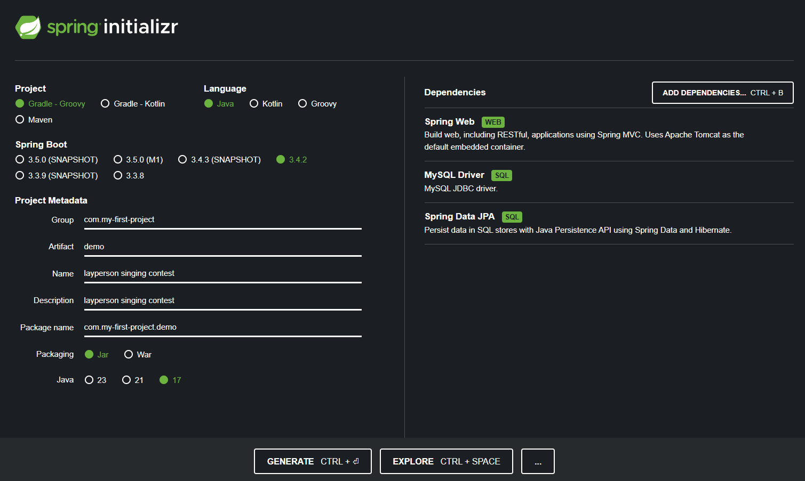Screen dimensions: 805x481
Task: Click the Generate project button
Action: click(x=313, y=461)
